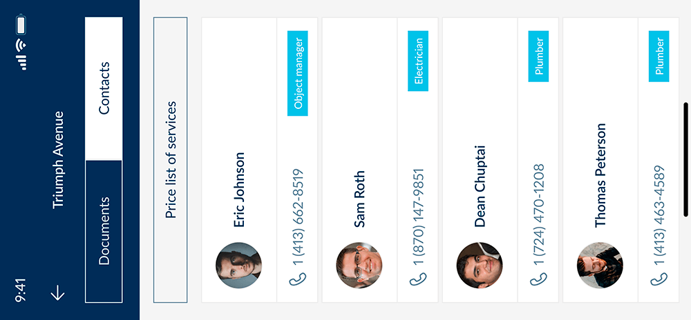Open Eric Johnson's profile photo
Viewport: 691px width, 320px height.
(x=238, y=266)
